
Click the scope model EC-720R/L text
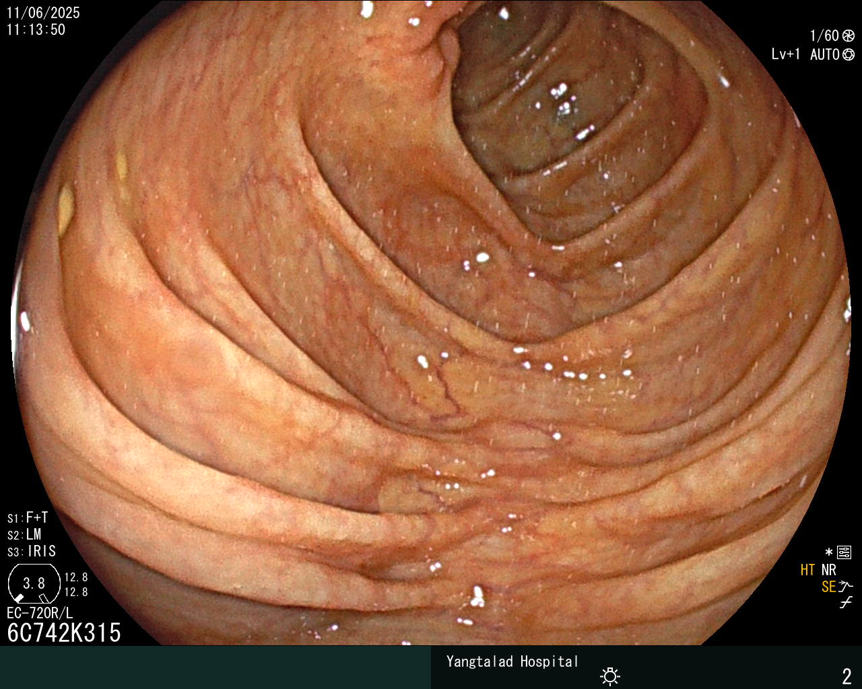point(40,613)
